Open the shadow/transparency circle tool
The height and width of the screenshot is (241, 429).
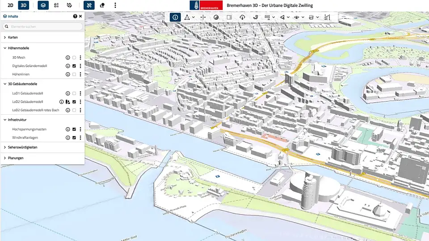[x=216, y=17]
